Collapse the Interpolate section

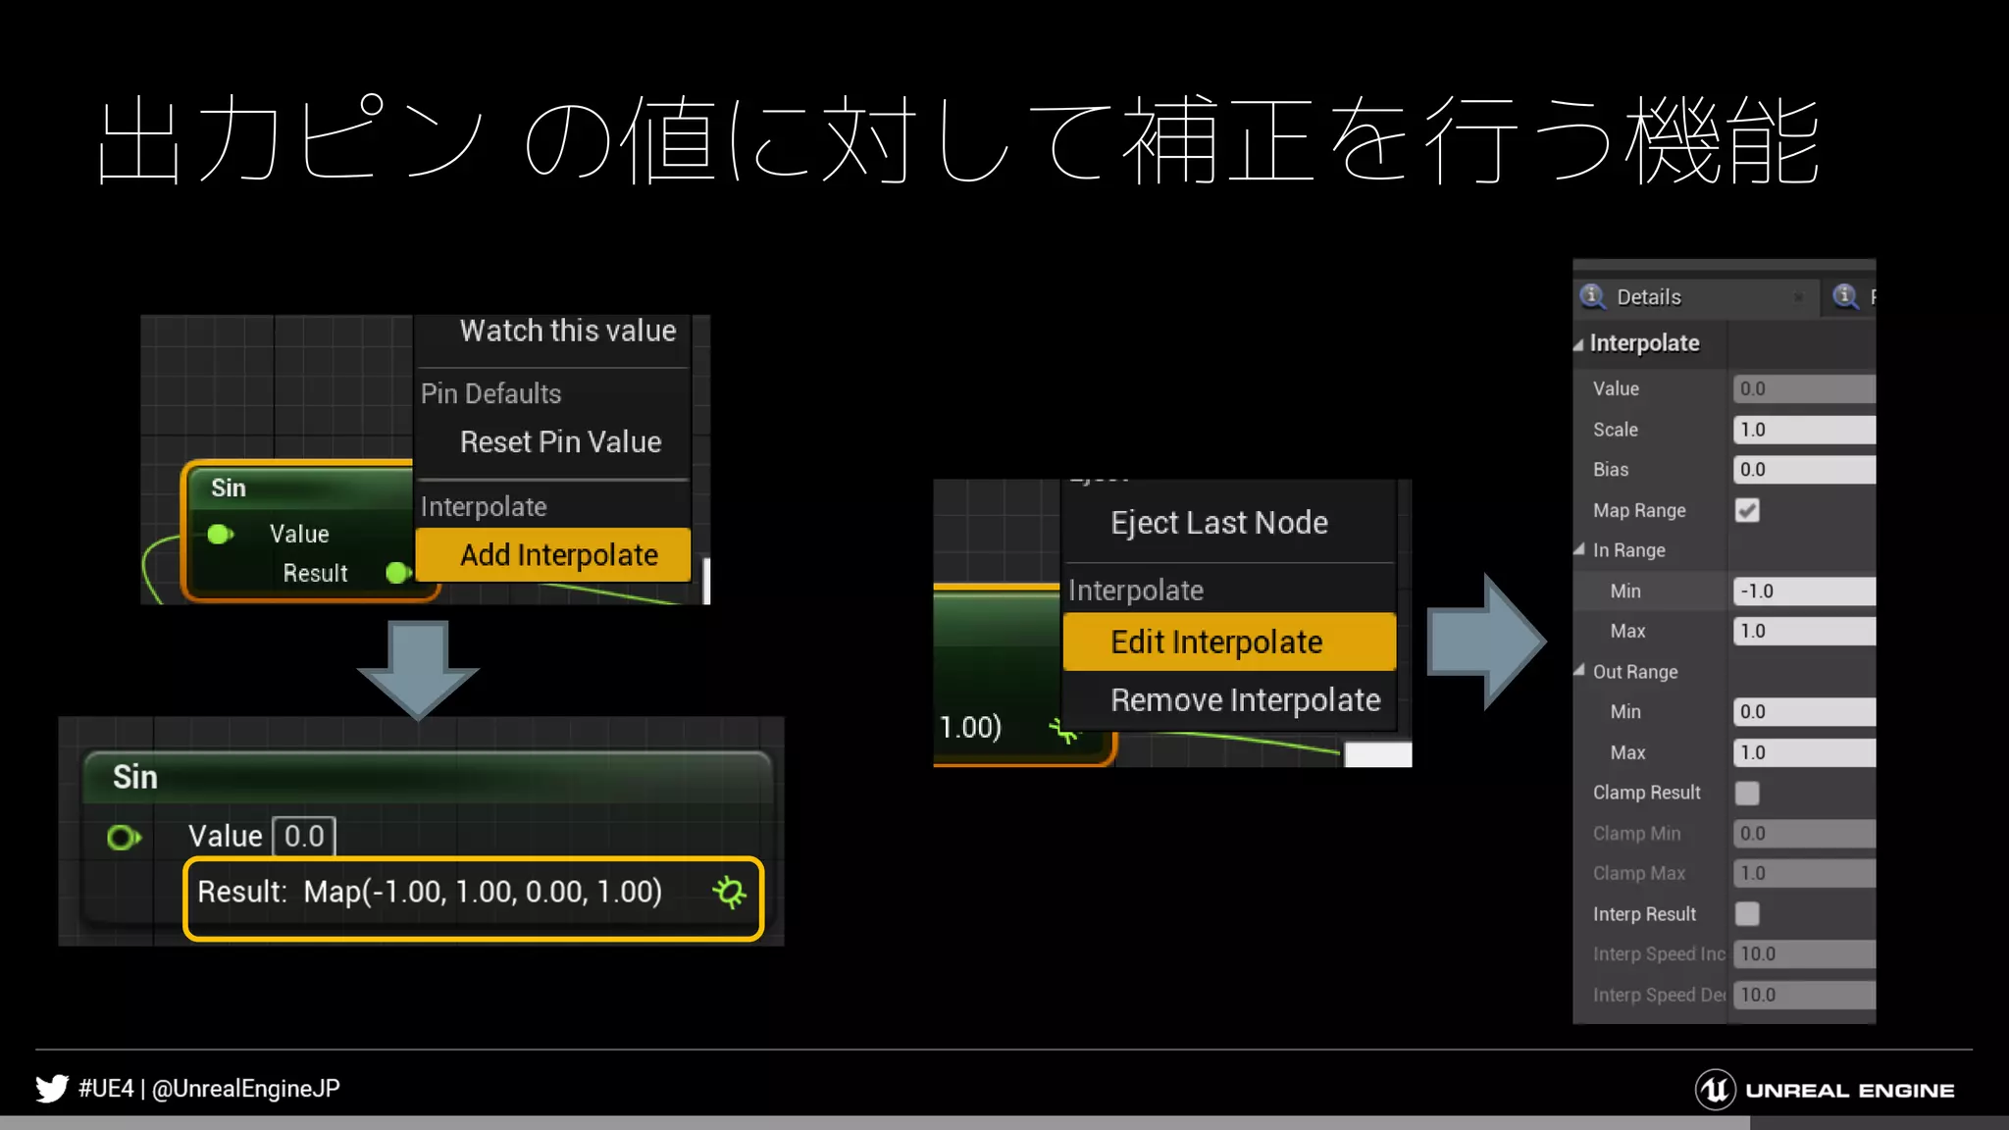1578,344
